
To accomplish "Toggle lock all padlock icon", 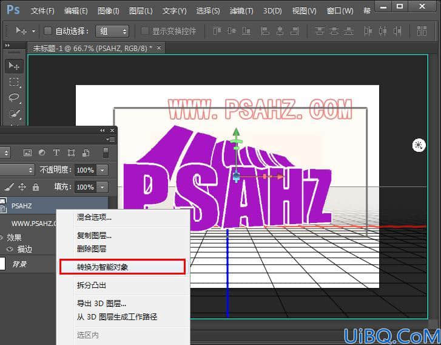I will [36, 187].
